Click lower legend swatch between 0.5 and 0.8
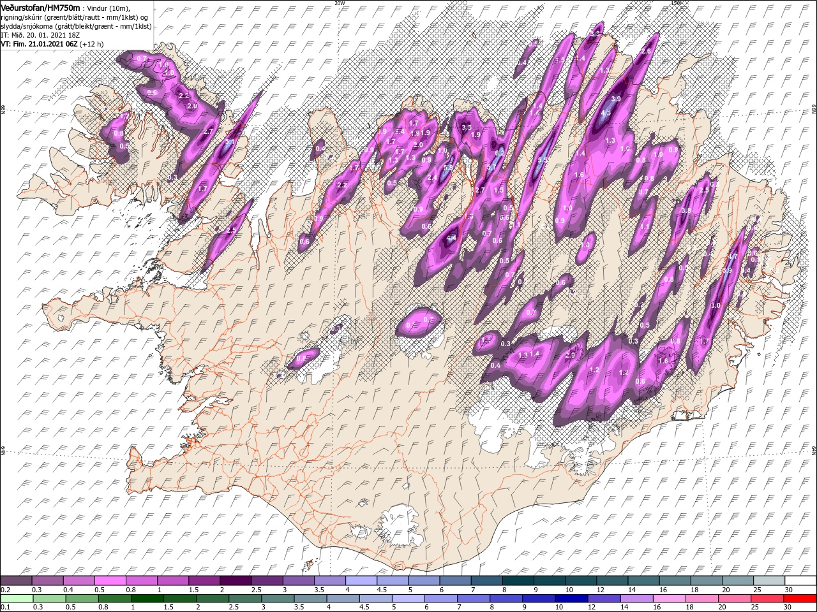 click(82, 598)
